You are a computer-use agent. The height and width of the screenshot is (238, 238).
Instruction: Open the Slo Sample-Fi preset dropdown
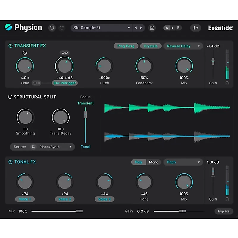(101, 28)
